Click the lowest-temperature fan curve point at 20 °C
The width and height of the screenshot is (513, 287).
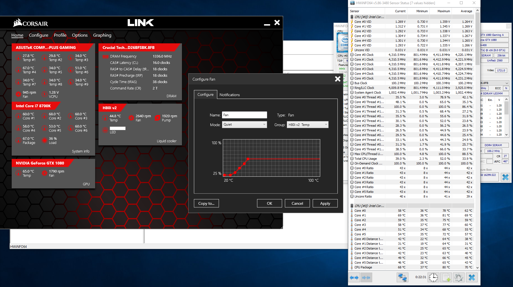click(225, 175)
